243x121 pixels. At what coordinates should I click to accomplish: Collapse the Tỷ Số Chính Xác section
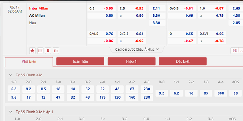pyautogui.click(x=11, y=75)
